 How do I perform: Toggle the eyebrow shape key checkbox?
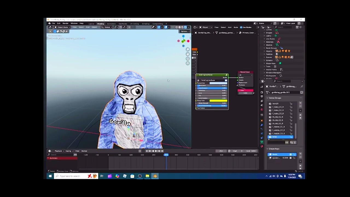coord(291,158)
